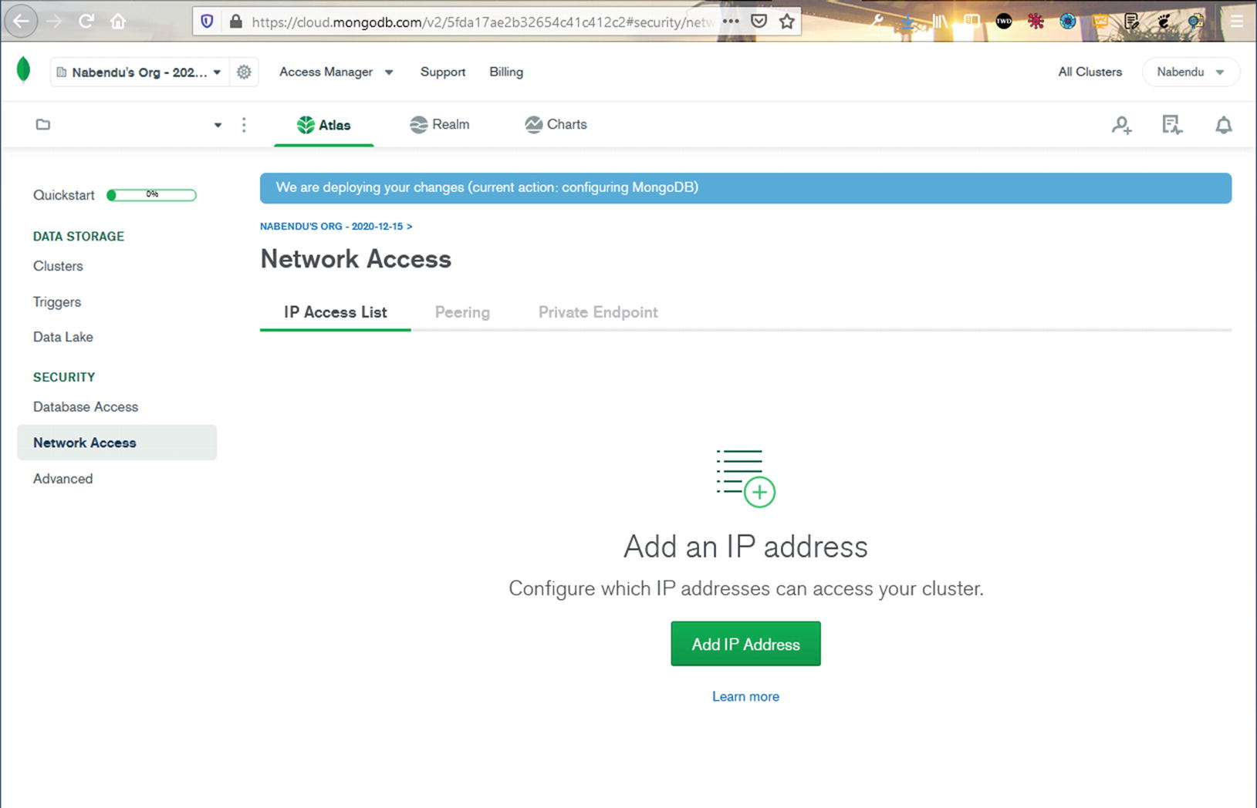Screen dimensions: 1257x808
Task: Click the Add IP Address button
Action: (745, 644)
